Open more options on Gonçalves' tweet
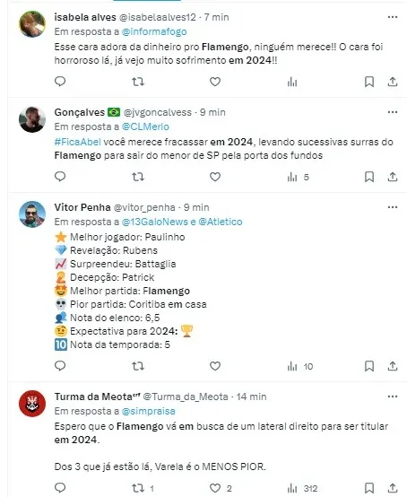 click(x=393, y=112)
